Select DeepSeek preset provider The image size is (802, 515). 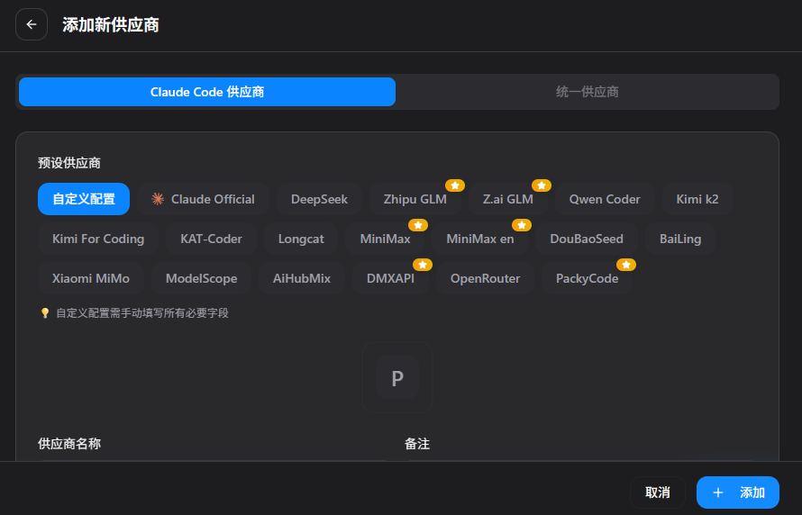(319, 199)
